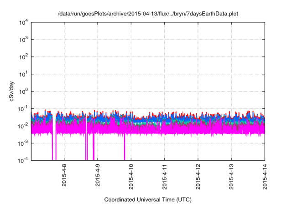Click the cSv/day y-axis label
The height and width of the screenshot is (204, 292).
tap(11, 91)
